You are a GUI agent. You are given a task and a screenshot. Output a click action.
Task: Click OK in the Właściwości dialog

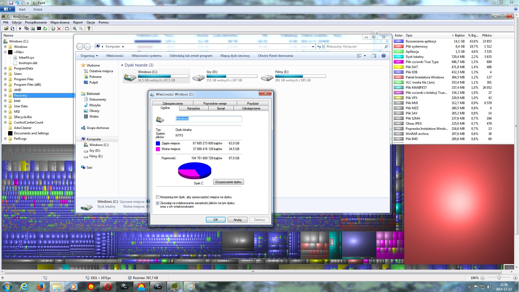216,220
